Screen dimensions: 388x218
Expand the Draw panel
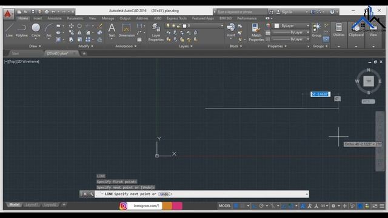(x=35, y=46)
